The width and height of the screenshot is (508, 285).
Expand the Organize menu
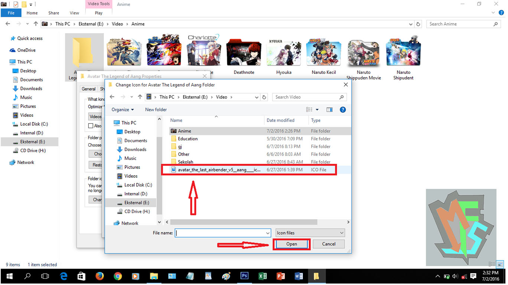pyautogui.click(x=123, y=109)
